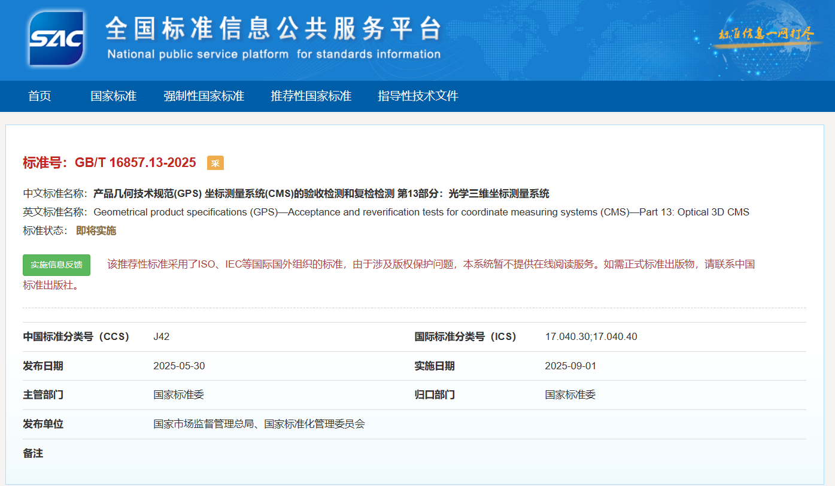Click the 全国标准信息公共服务平台 site title
The image size is (835, 486).
[x=273, y=28]
